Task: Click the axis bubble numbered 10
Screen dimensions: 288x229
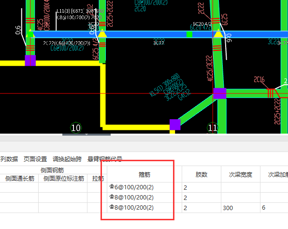Action: click(76, 127)
